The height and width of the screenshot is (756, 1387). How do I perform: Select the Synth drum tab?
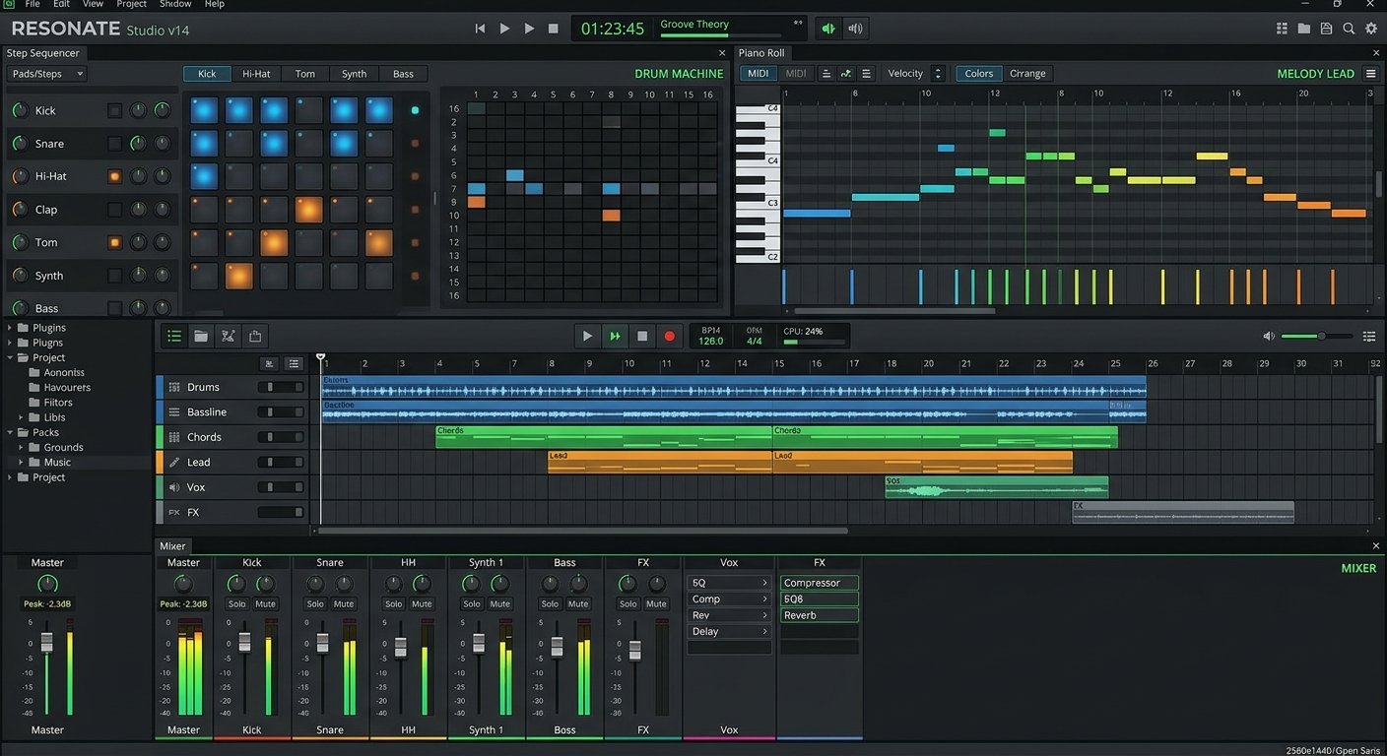click(354, 74)
